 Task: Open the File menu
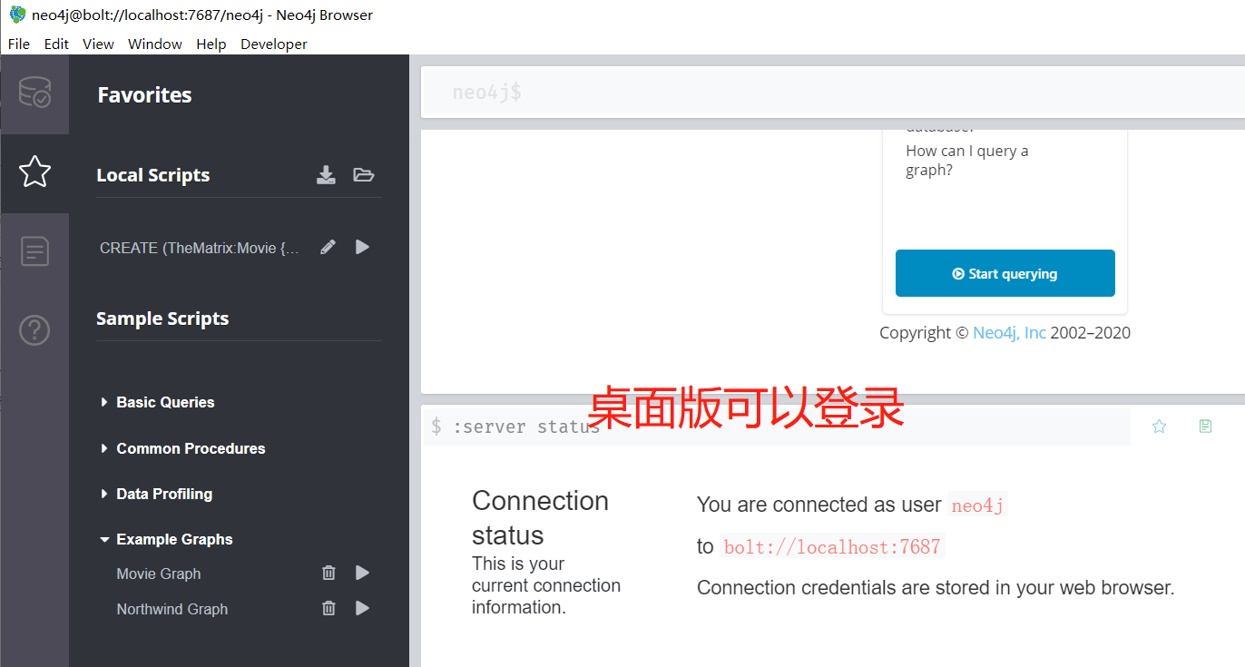click(18, 44)
